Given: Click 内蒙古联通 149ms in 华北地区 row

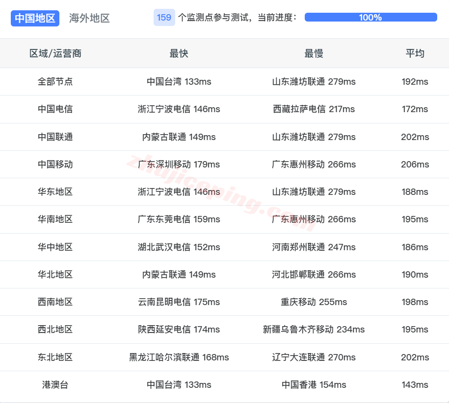Looking at the screenshot, I should click(x=180, y=275).
